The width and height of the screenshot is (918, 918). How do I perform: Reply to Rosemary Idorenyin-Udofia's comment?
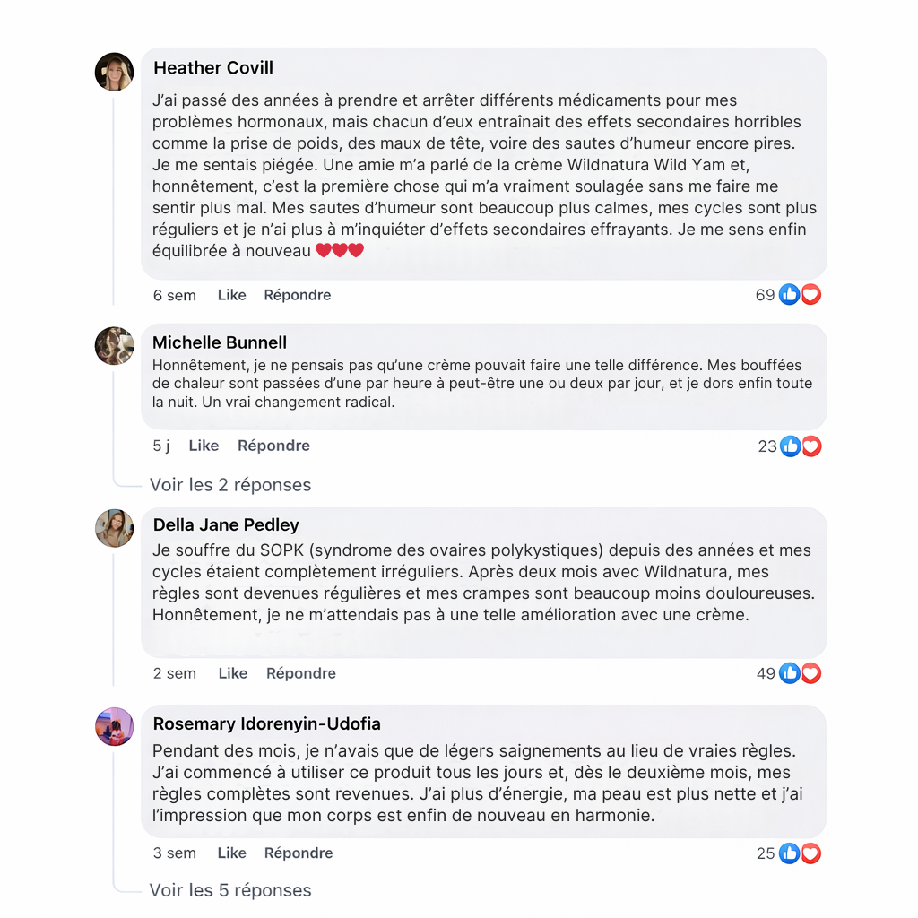299,853
